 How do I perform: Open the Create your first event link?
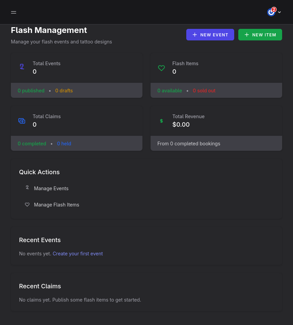coord(77,253)
